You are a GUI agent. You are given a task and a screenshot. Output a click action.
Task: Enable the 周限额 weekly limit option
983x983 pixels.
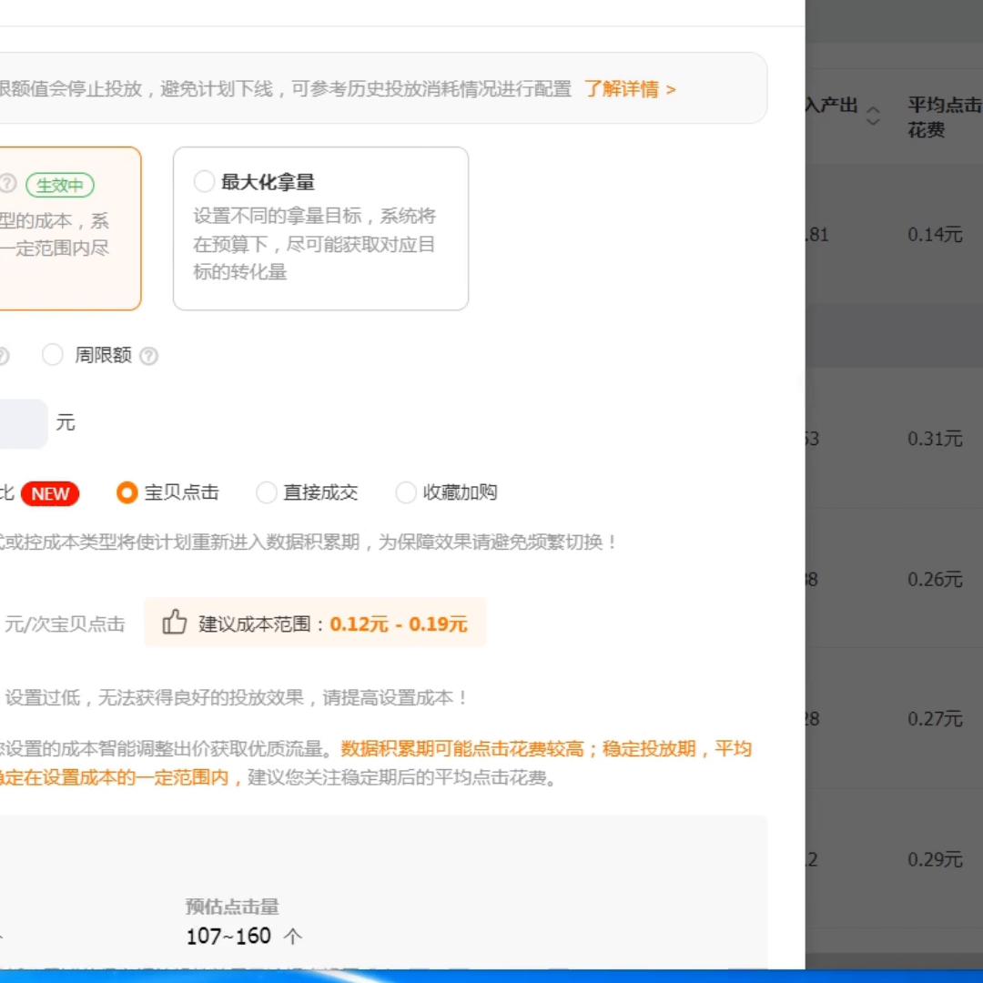point(53,355)
